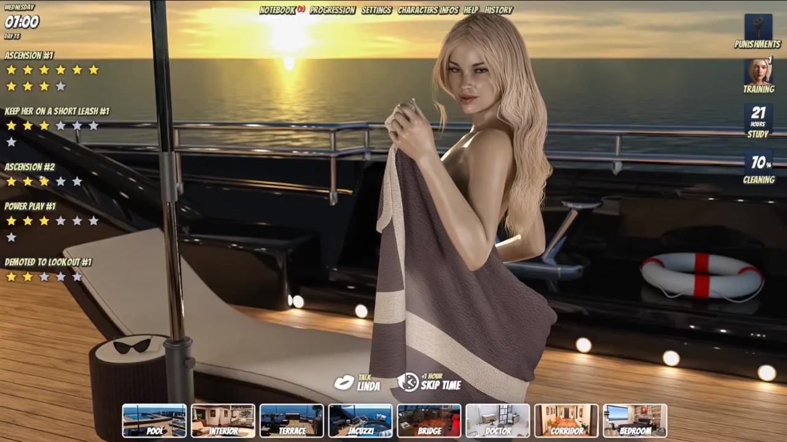Viewport: 787px width, 442px height.
Task: Go to the Corridor location thumbnail
Action: [x=567, y=421]
